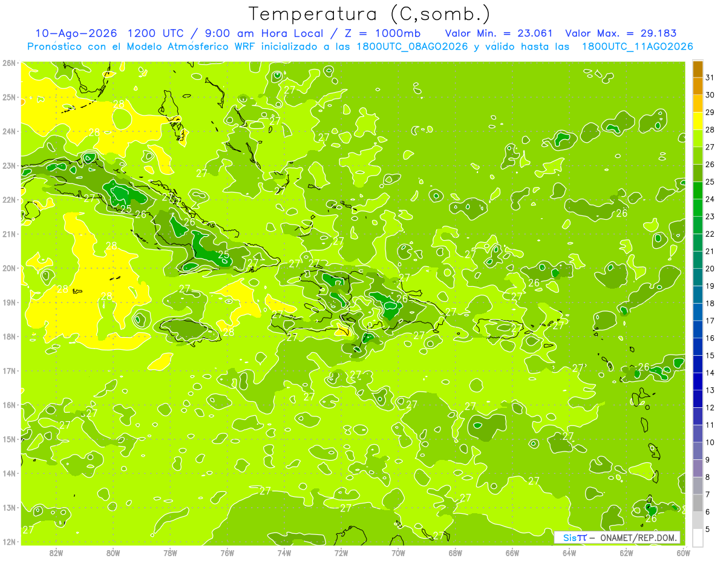Click the legend scale label "29"
This screenshot has height=561, width=726.
tap(710, 113)
